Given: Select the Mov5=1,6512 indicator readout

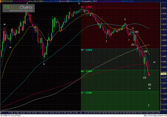Looking at the screenshot, I should pos(76,1).
